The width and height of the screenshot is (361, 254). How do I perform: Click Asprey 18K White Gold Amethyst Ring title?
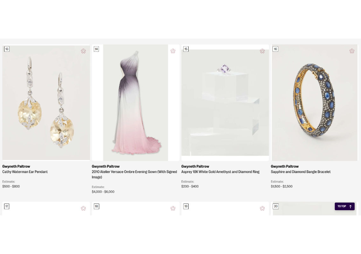220,172
